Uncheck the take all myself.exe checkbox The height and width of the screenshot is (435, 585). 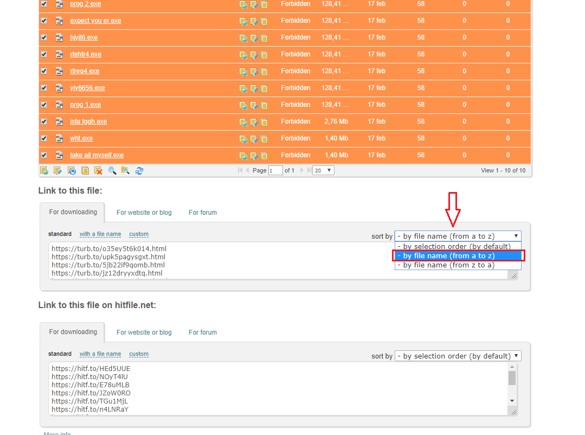coord(44,155)
